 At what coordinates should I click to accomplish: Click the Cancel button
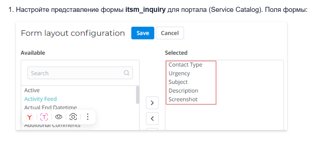[x=170, y=33]
